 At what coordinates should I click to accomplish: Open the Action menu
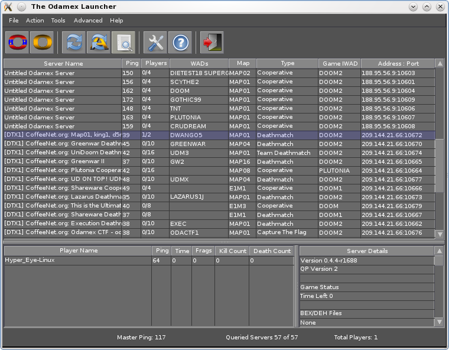(35, 20)
